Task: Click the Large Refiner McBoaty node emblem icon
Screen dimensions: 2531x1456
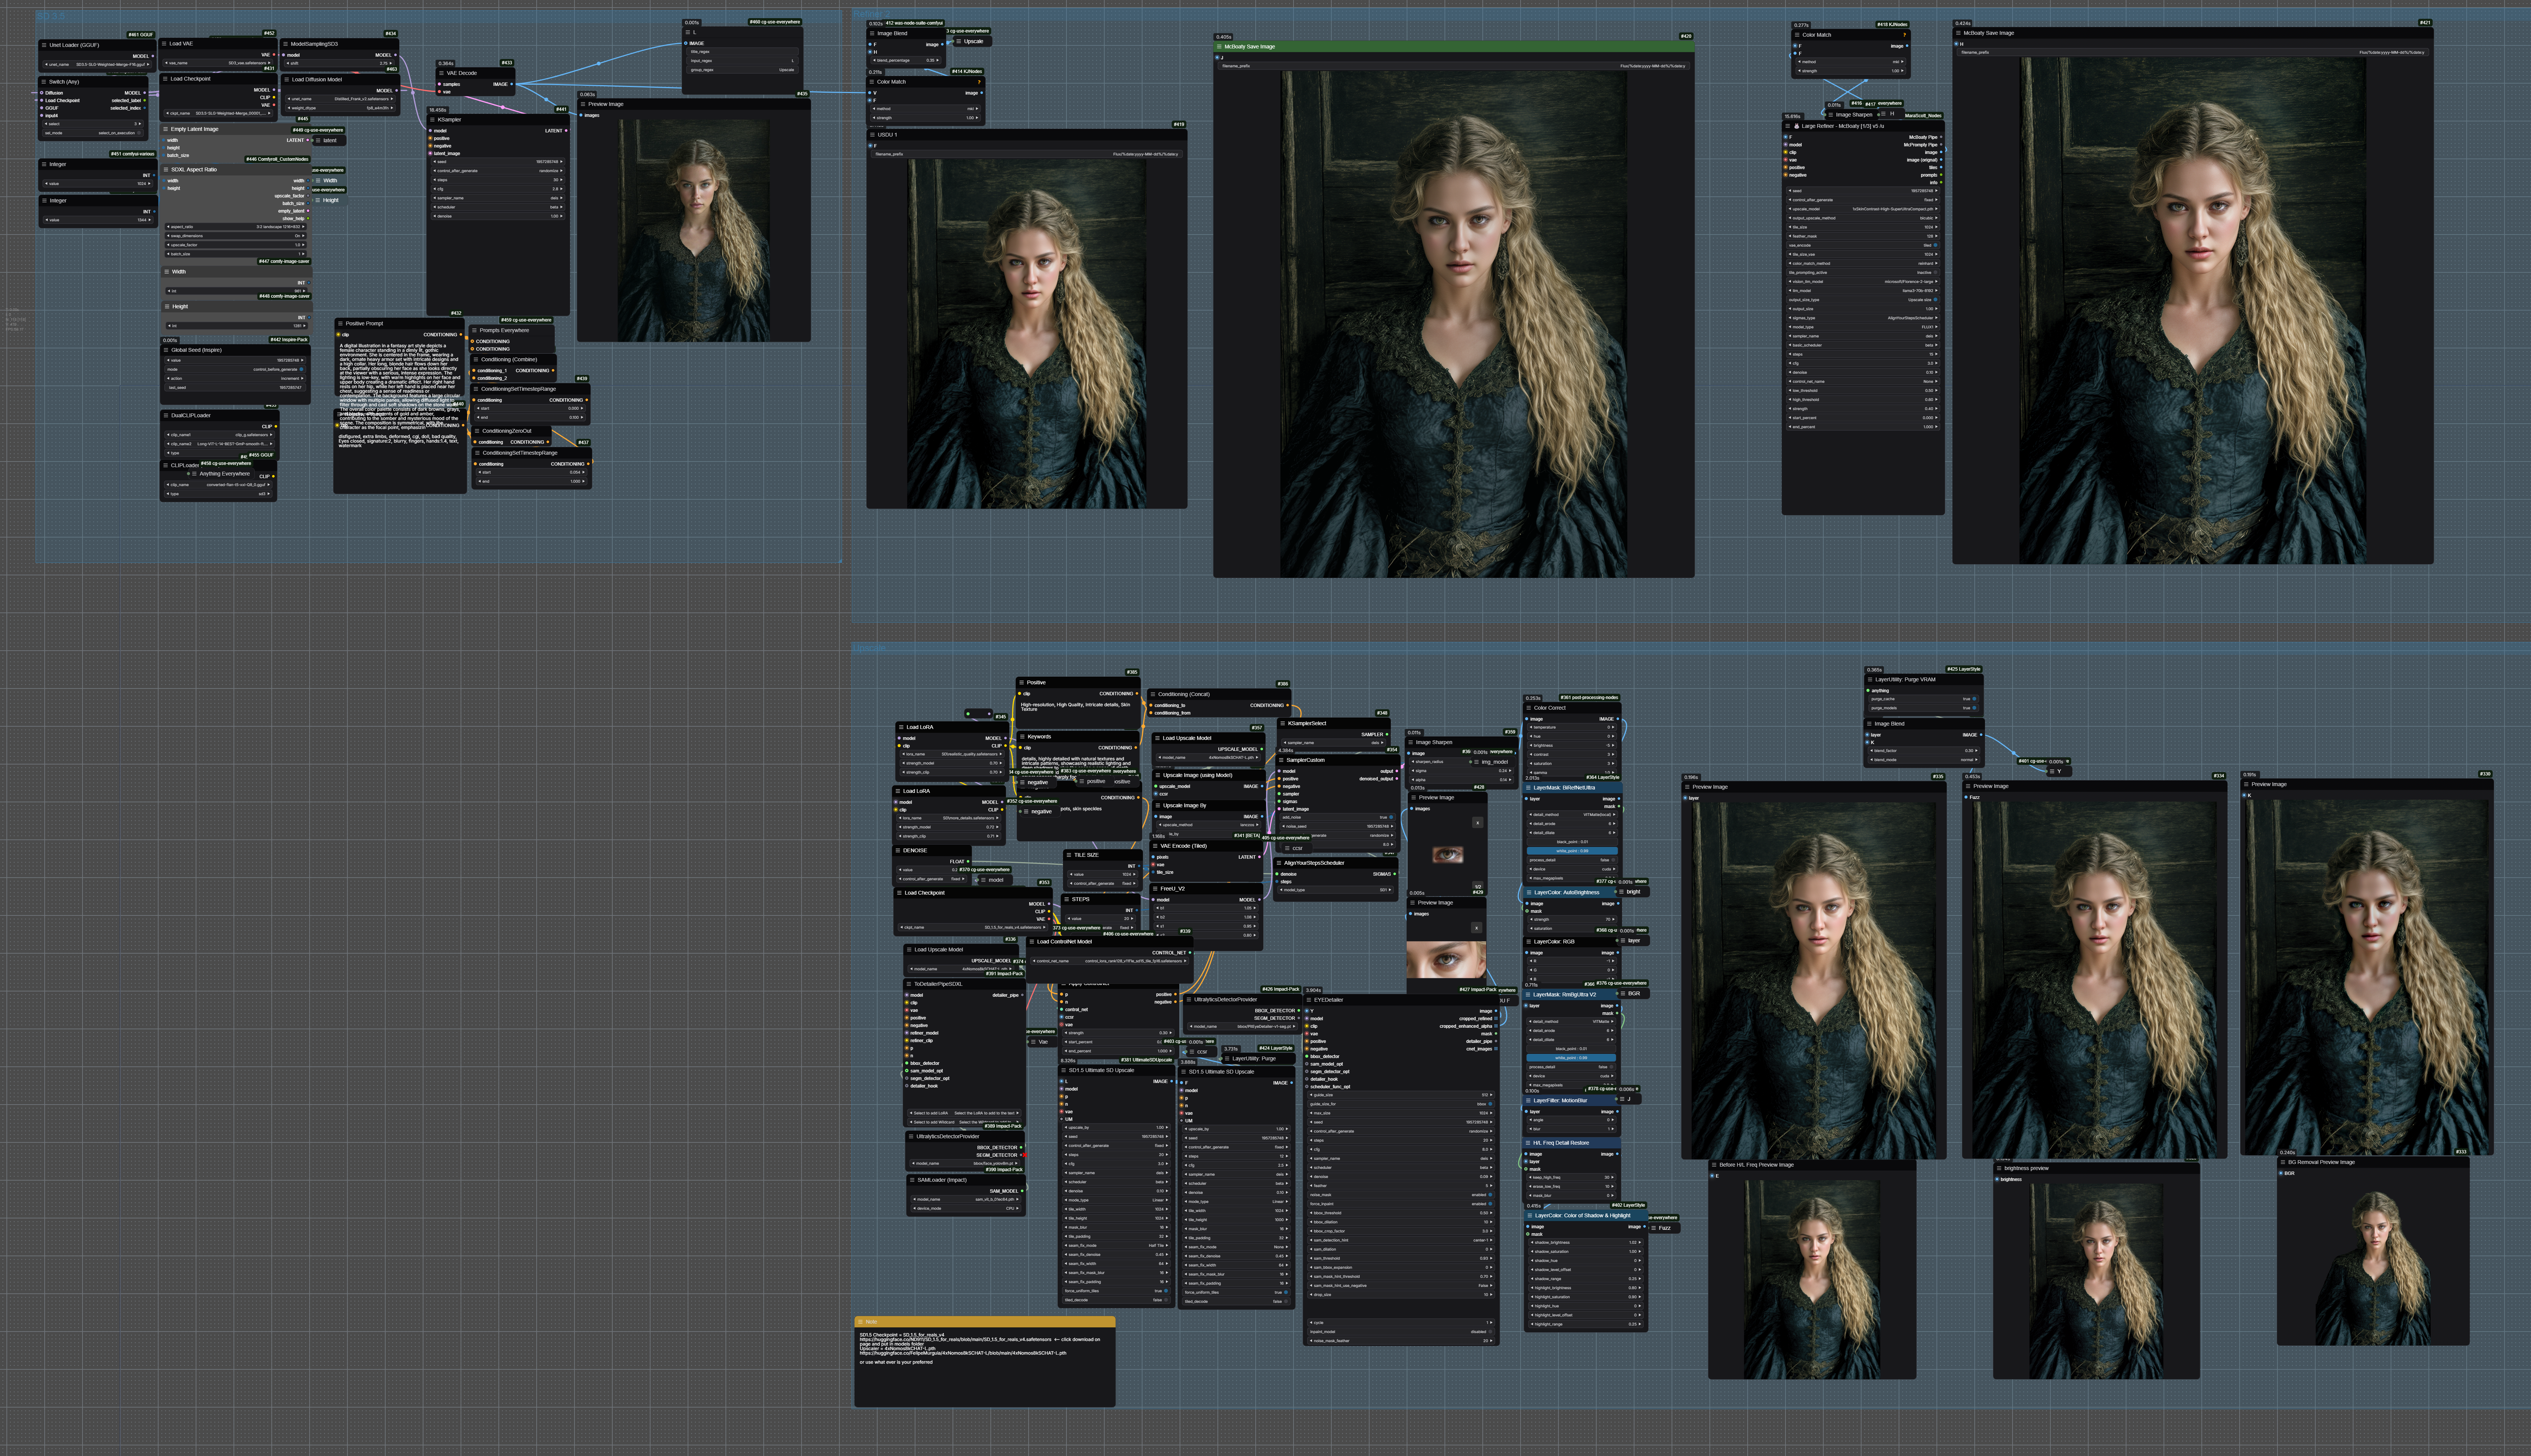Action: tap(1797, 126)
